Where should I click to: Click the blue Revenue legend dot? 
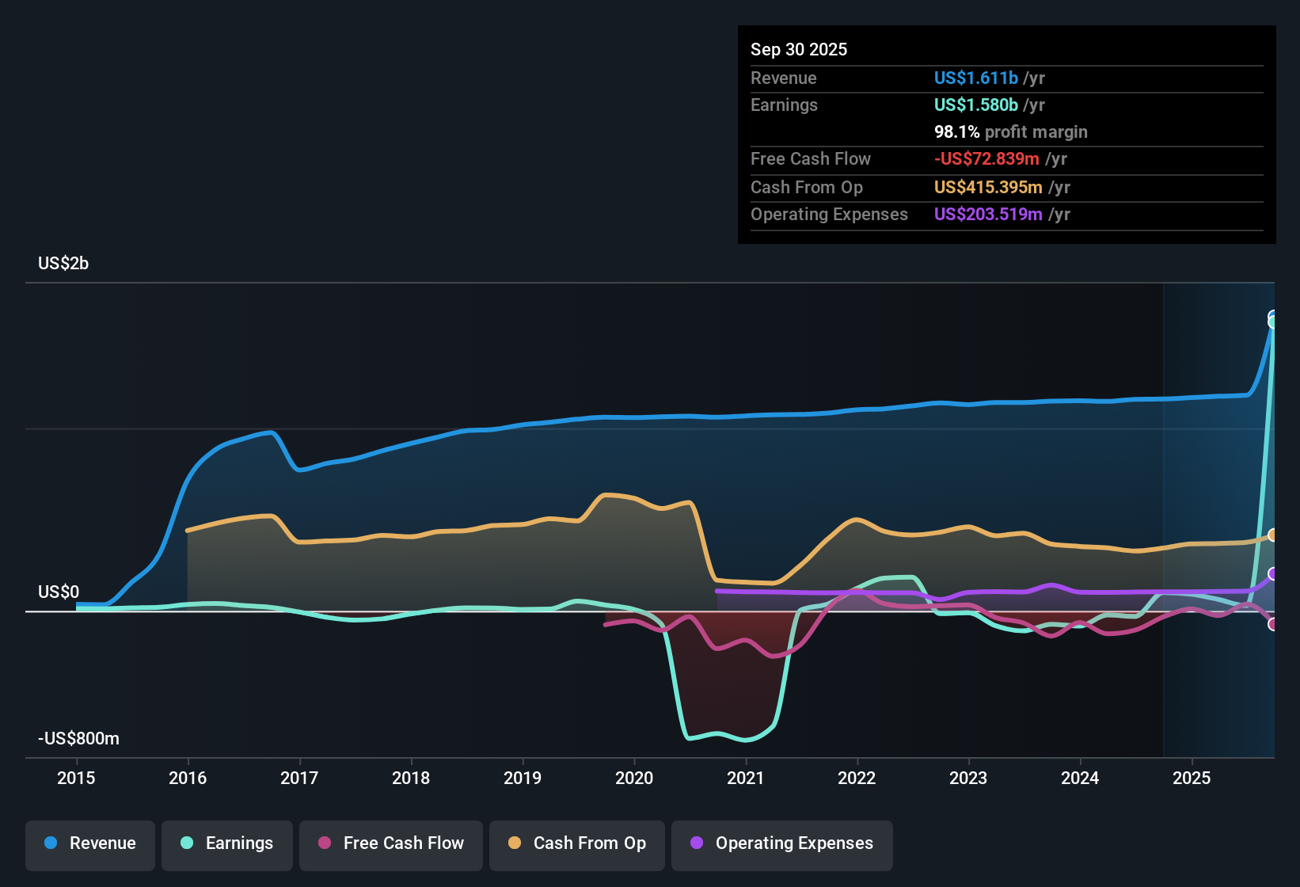coord(50,843)
